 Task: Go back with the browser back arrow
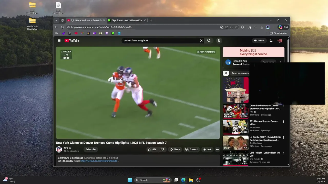point(56,27)
